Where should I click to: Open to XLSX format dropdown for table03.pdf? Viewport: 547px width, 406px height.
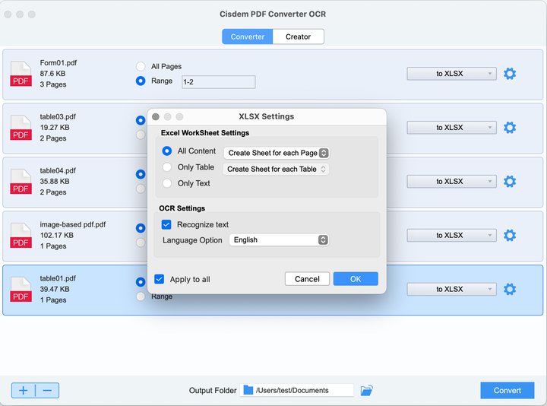(x=451, y=128)
